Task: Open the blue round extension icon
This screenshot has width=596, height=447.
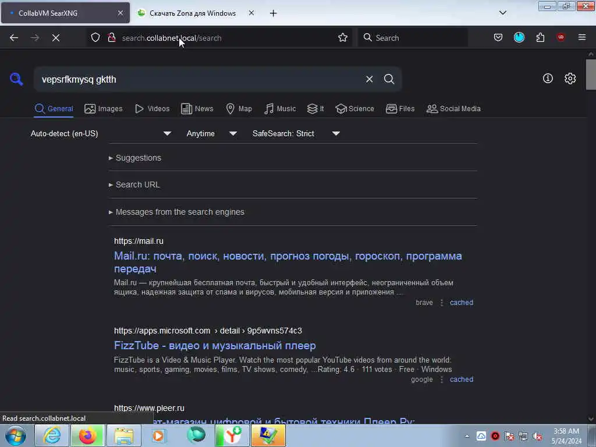Action: pyautogui.click(x=519, y=37)
